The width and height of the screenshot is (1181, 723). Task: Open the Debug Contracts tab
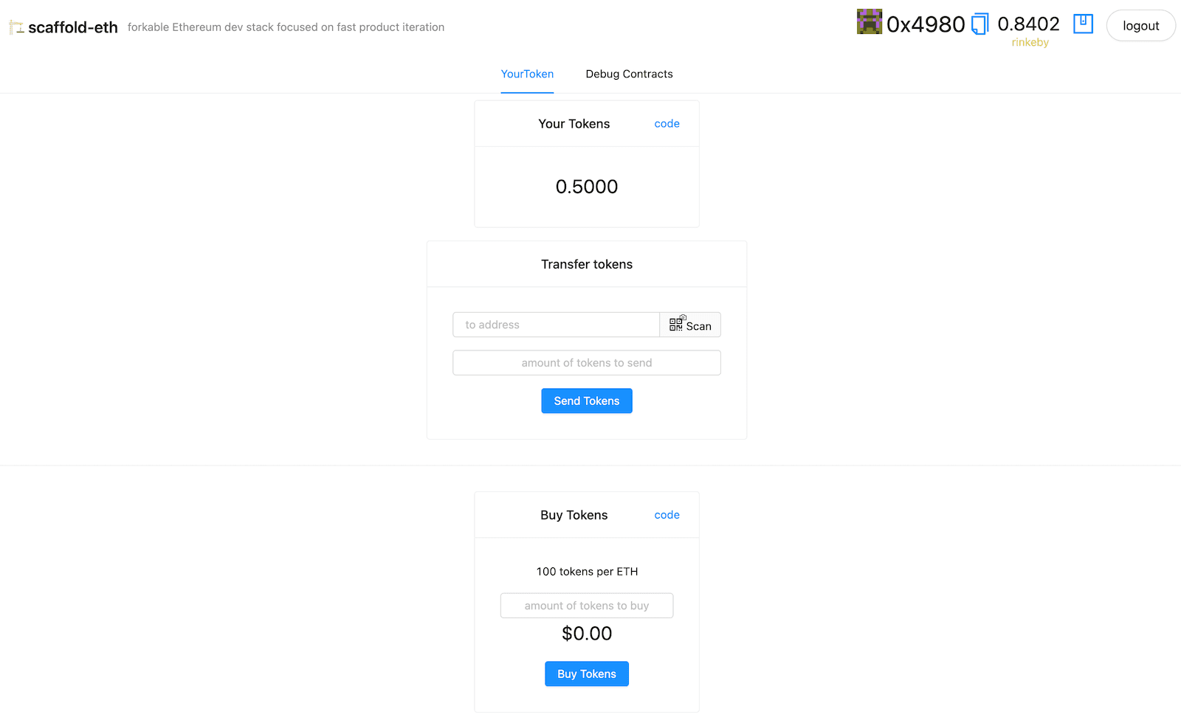coord(629,74)
